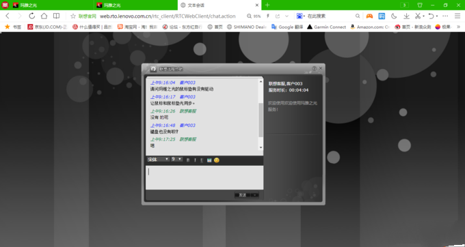Open the font color picker icon
This screenshot has height=247, width=465.
coord(209,160)
